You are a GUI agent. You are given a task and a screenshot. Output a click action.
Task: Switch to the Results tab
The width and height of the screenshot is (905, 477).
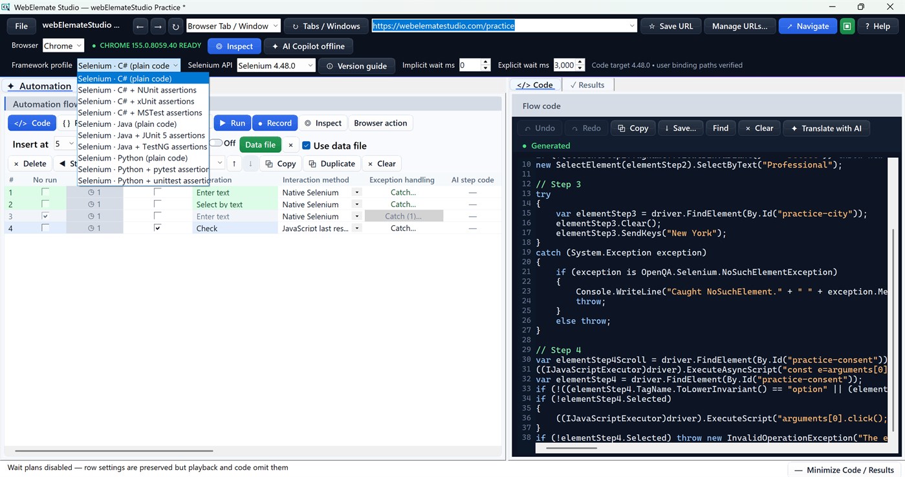pos(587,85)
